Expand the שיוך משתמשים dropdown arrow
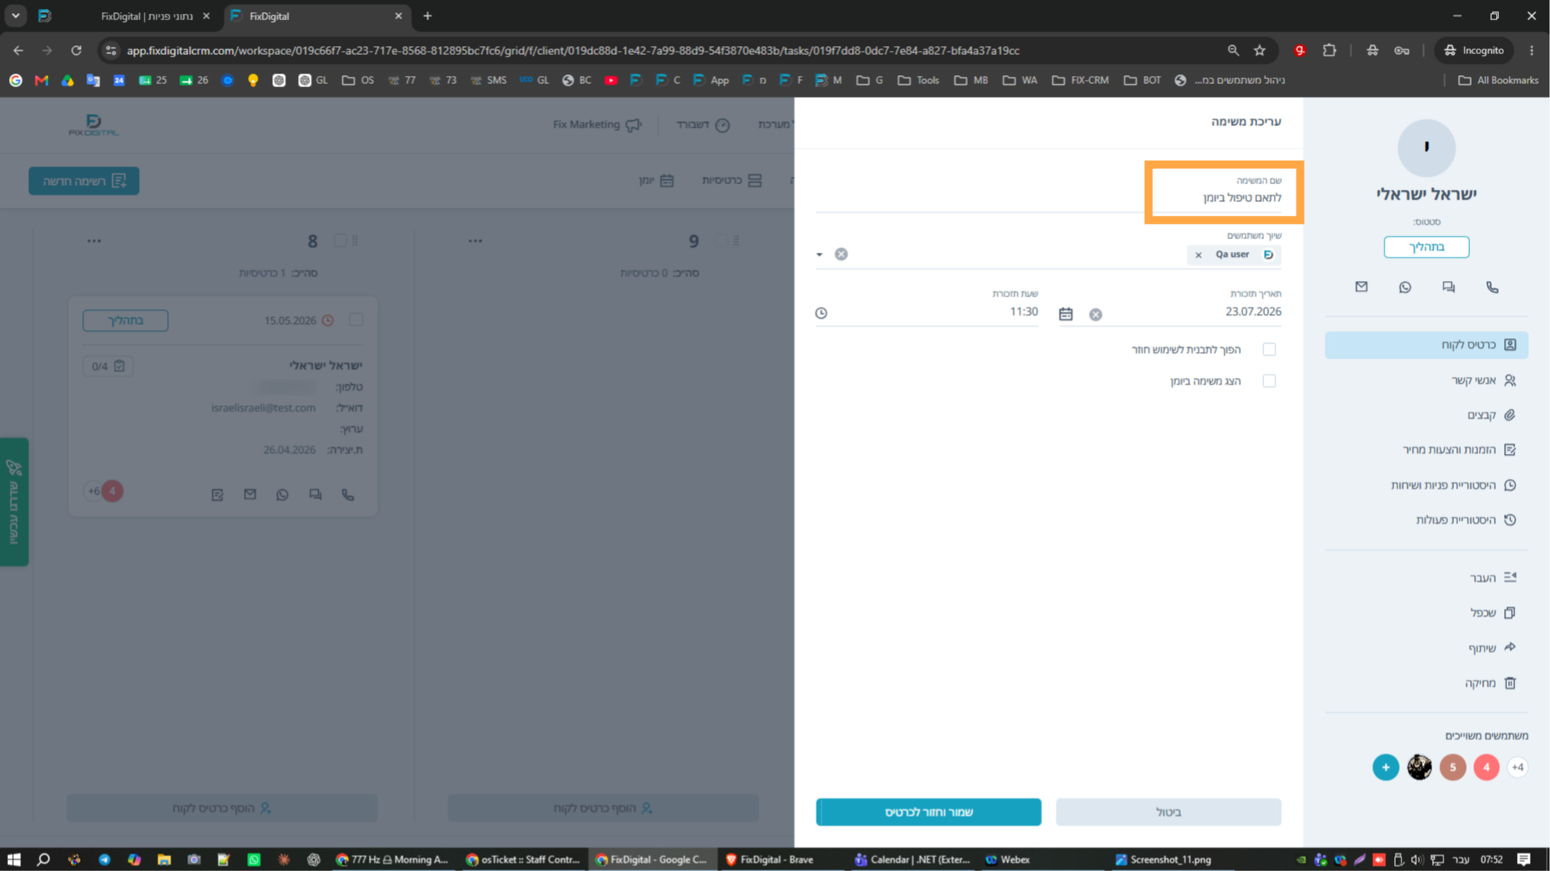 (x=819, y=255)
